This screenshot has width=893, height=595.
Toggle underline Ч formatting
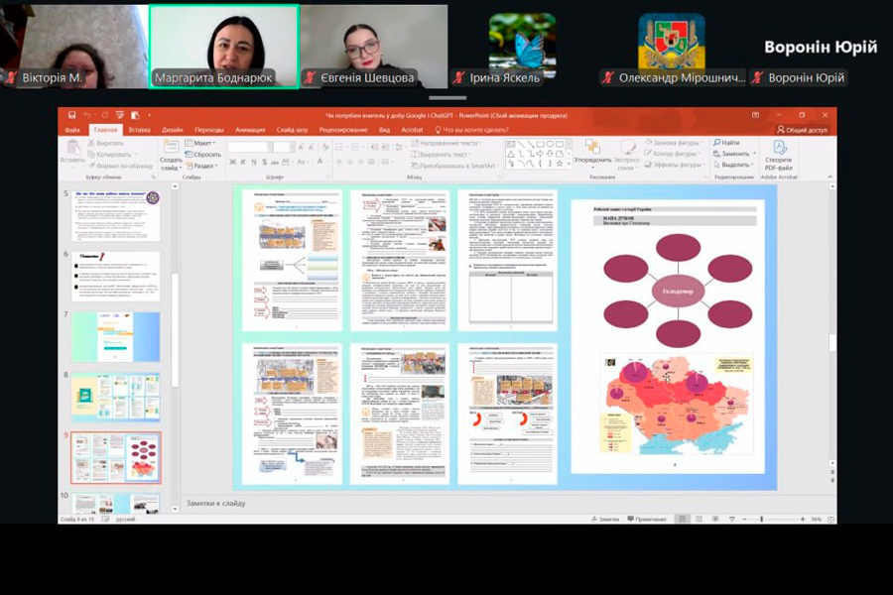click(254, 163)
